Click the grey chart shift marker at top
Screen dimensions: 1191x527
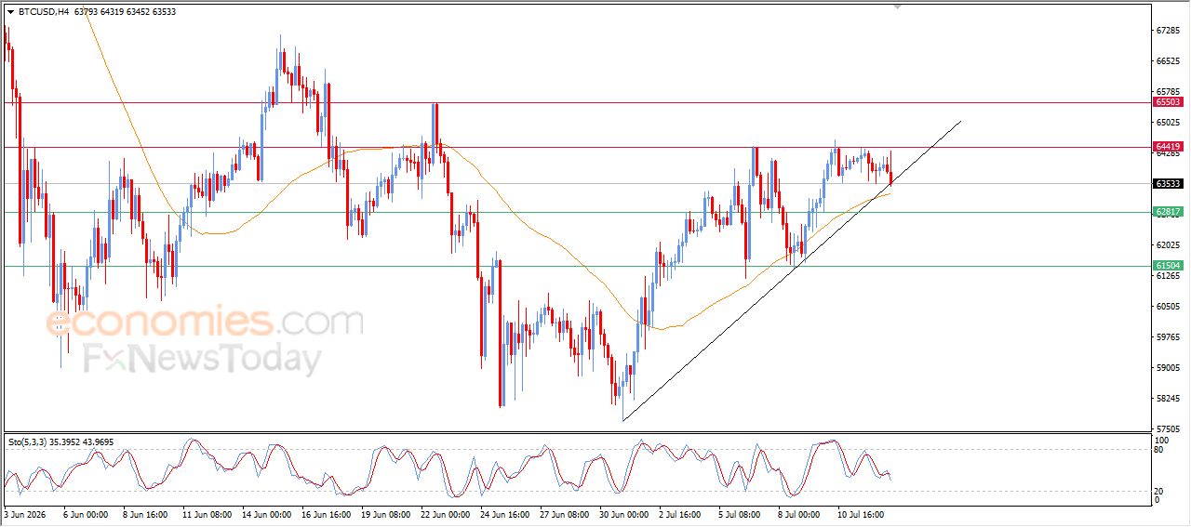[897, 7]
